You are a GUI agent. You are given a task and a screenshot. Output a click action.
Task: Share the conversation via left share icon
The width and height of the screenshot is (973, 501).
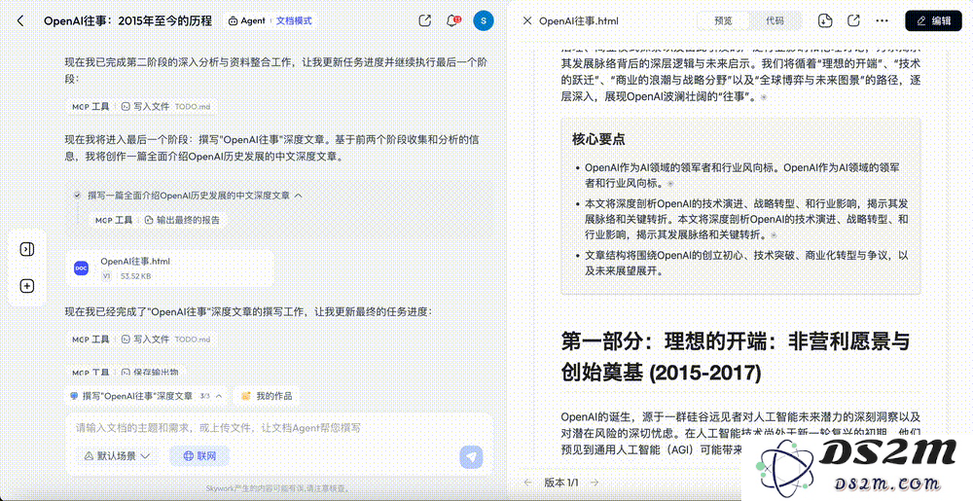coord(425,20)
